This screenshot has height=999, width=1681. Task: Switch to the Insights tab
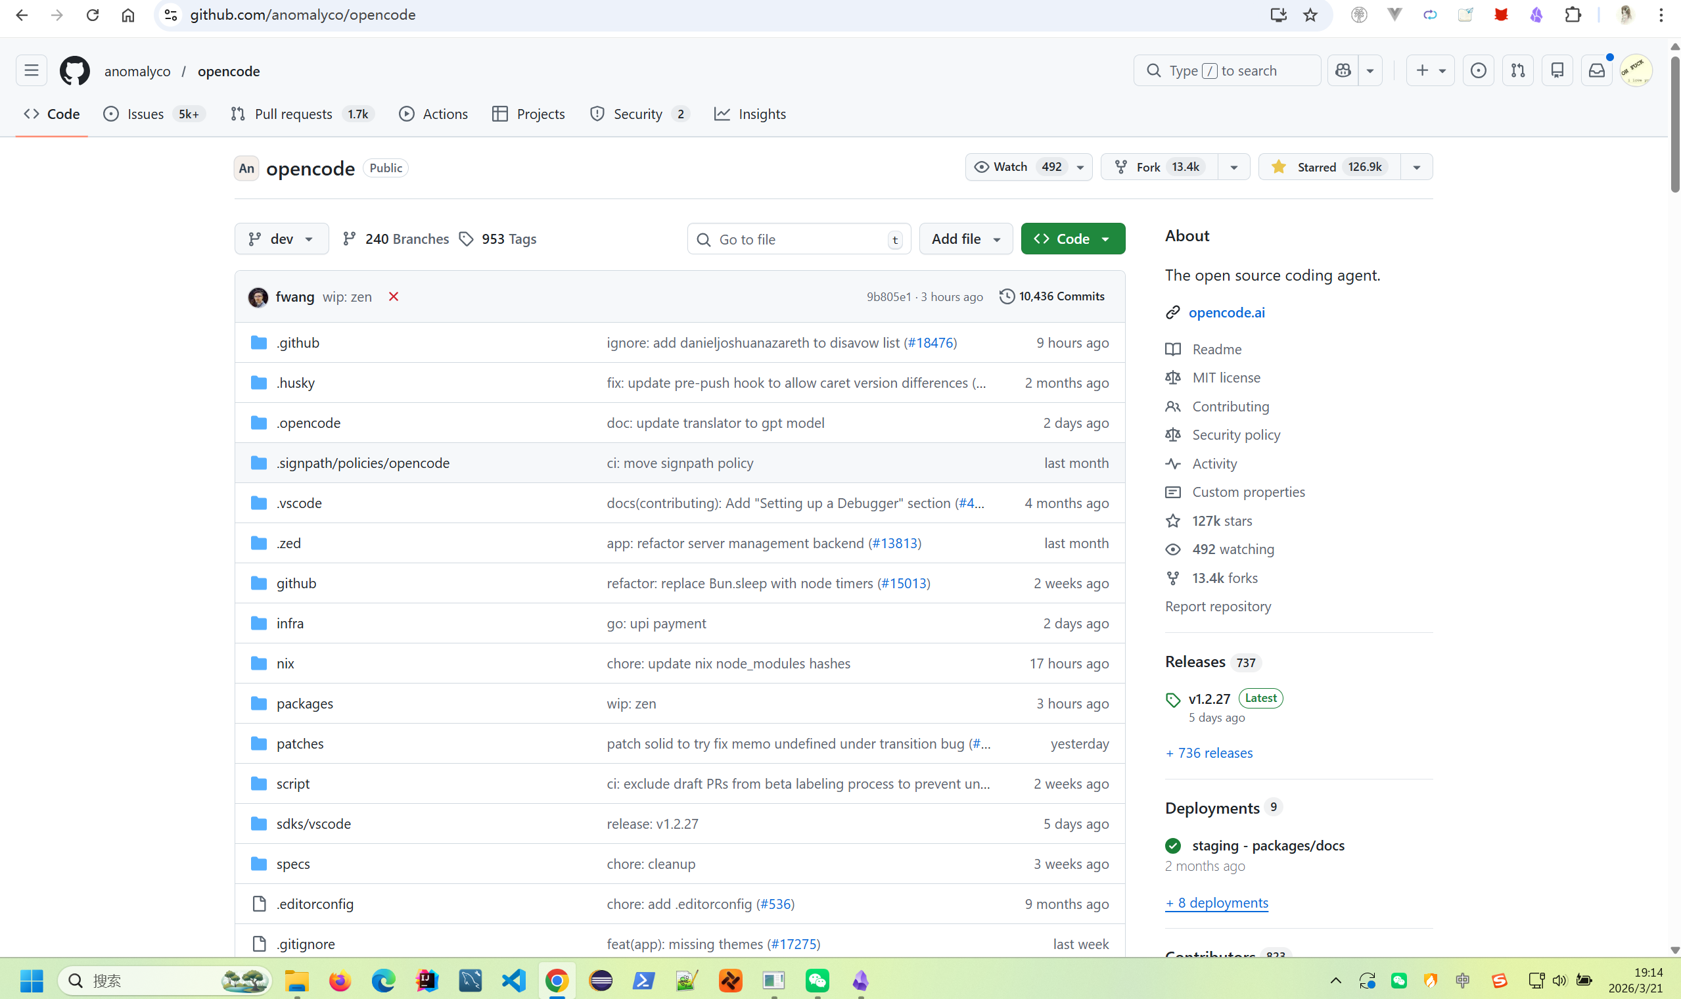click(x=750, y=114)
